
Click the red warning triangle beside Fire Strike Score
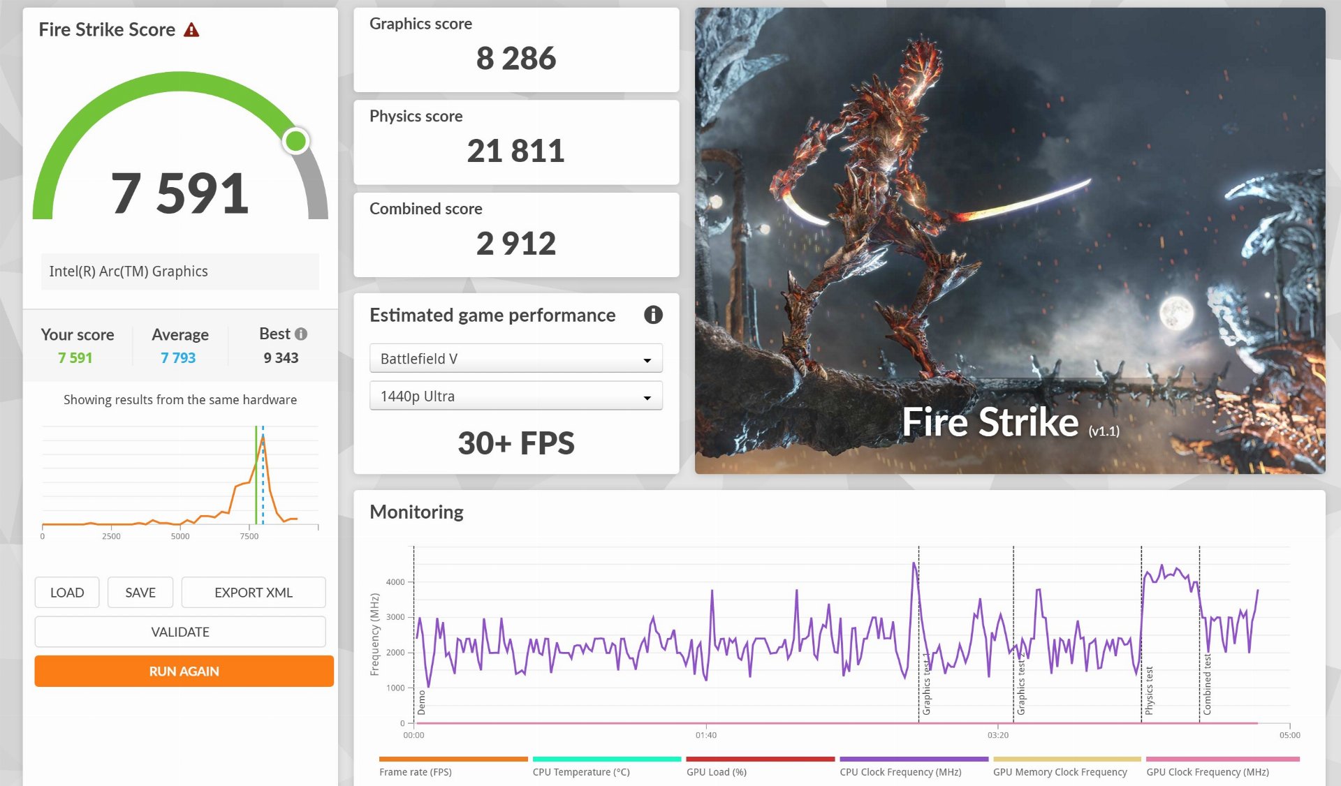click(x=191, y=30)
